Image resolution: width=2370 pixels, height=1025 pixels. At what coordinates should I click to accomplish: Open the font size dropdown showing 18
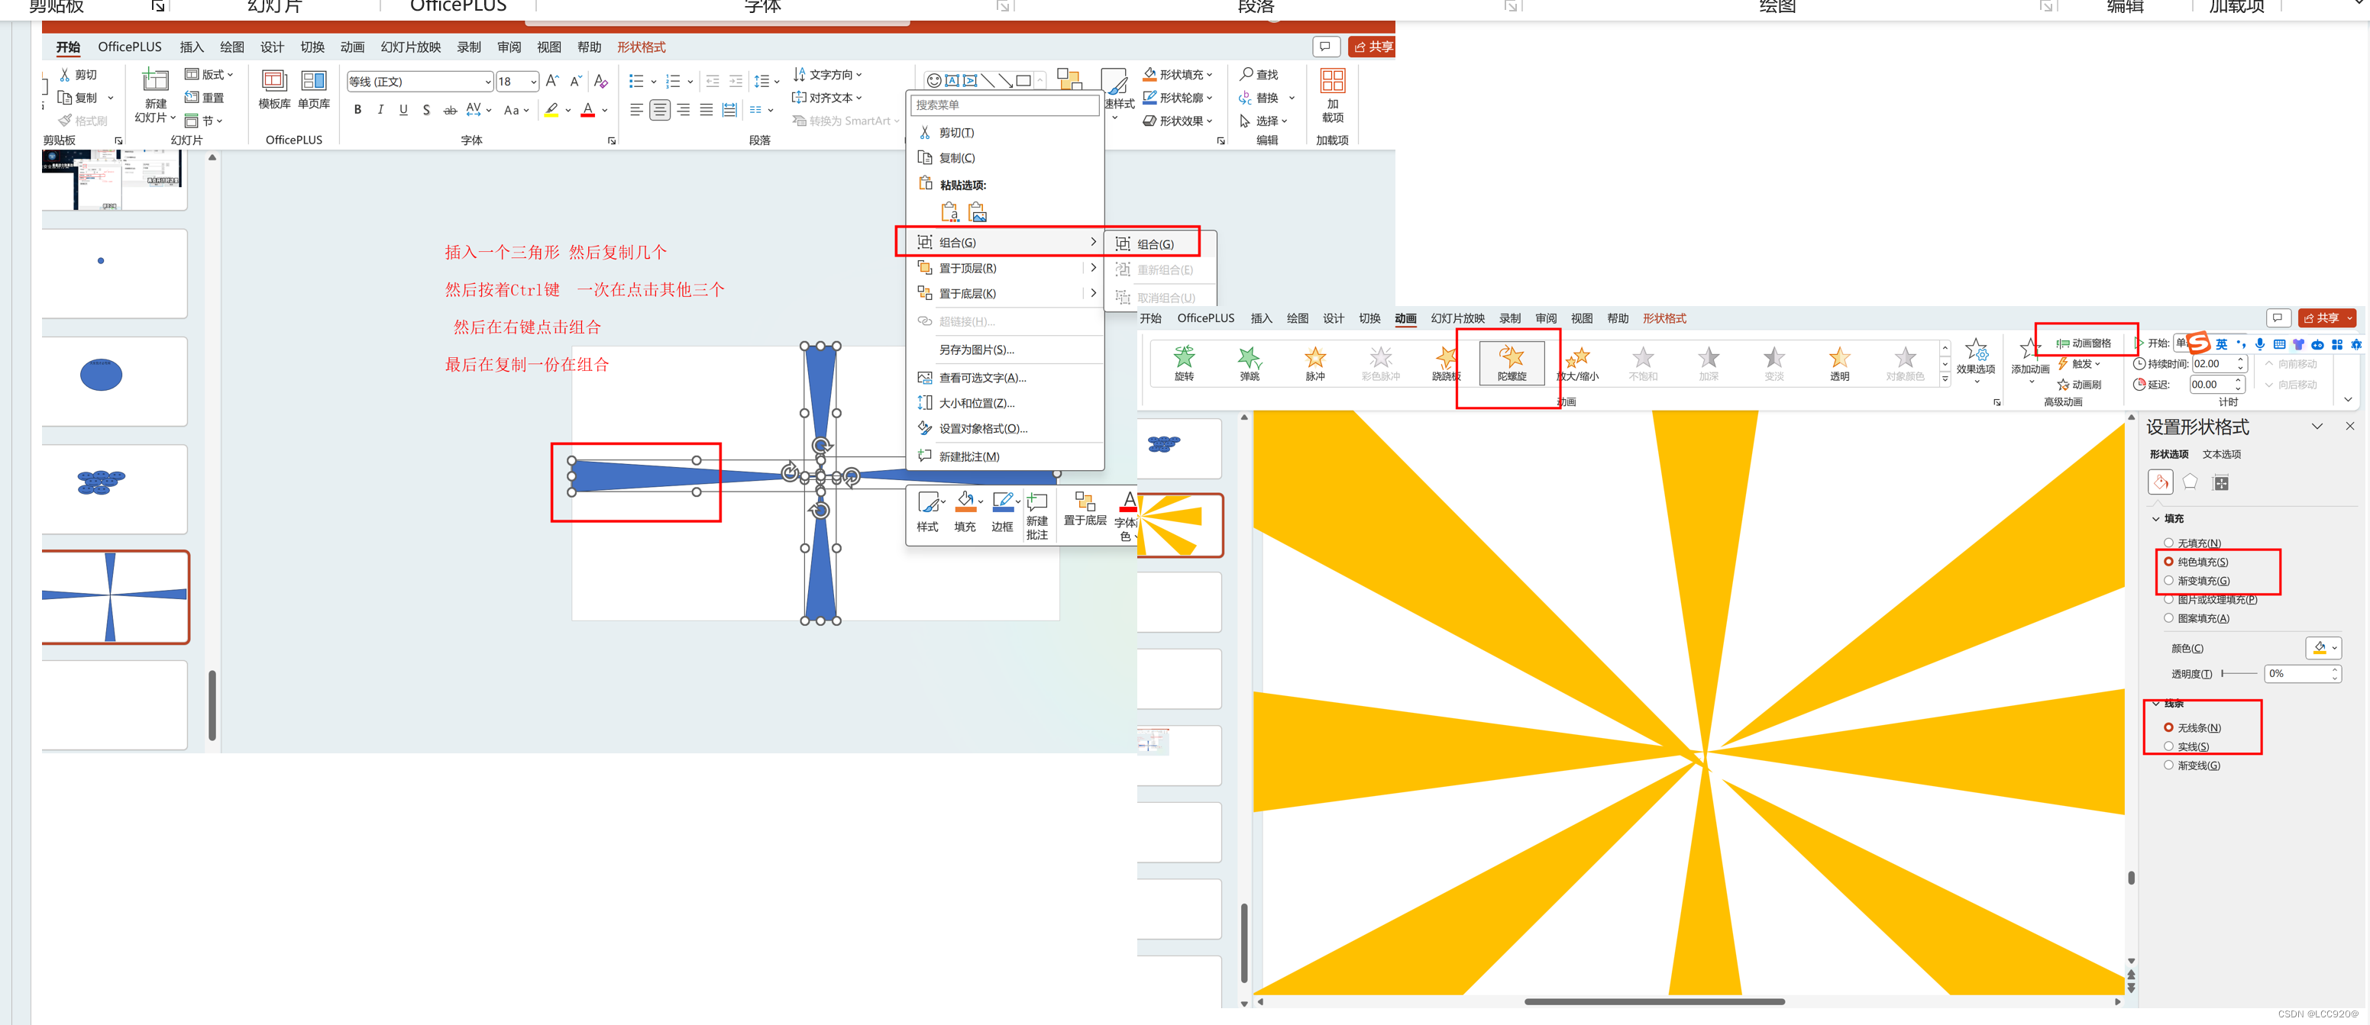click(532, 82)
